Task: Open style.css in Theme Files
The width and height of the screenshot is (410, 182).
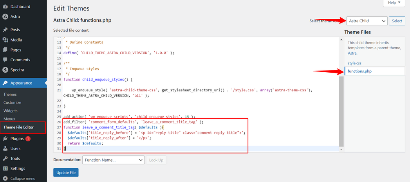Action: tap(354, 62)
